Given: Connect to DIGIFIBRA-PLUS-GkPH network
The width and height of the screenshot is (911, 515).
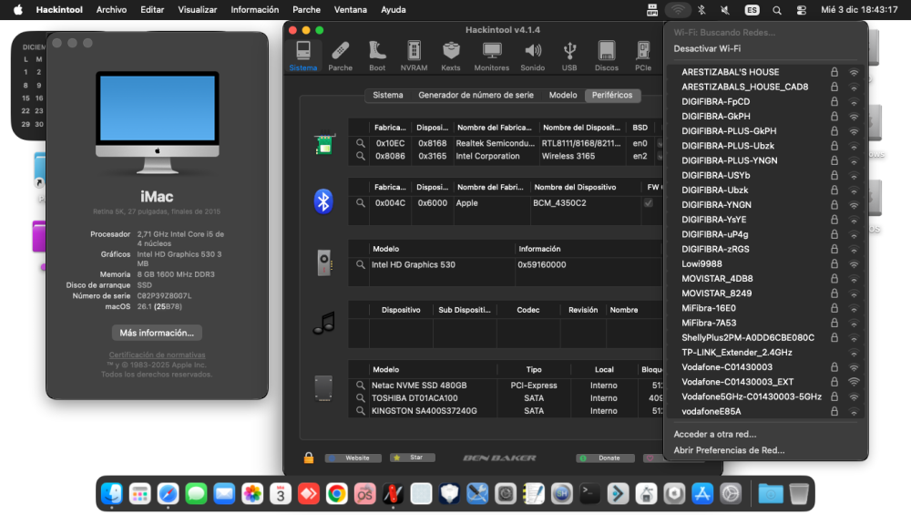Looking at the screenshot, I should pos(766,130).
